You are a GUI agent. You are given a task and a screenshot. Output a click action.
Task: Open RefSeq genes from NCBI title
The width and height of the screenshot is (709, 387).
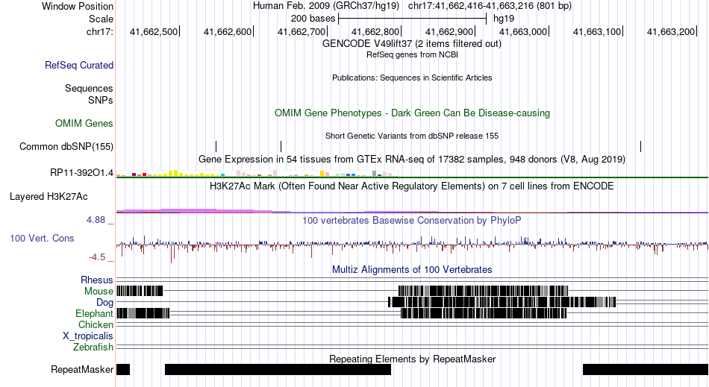[x=412, y=54]
